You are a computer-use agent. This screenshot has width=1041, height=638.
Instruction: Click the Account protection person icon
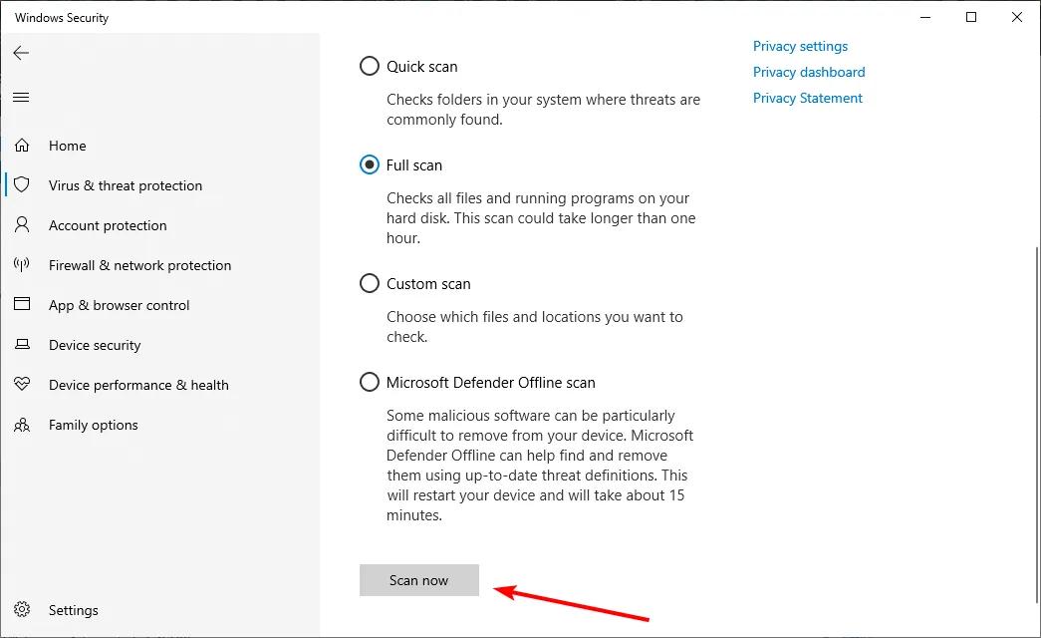22,224
